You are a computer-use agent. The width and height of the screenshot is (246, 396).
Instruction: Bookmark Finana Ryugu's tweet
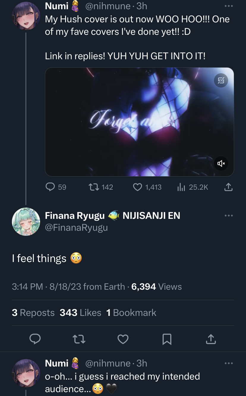click(x=167, y=339)
